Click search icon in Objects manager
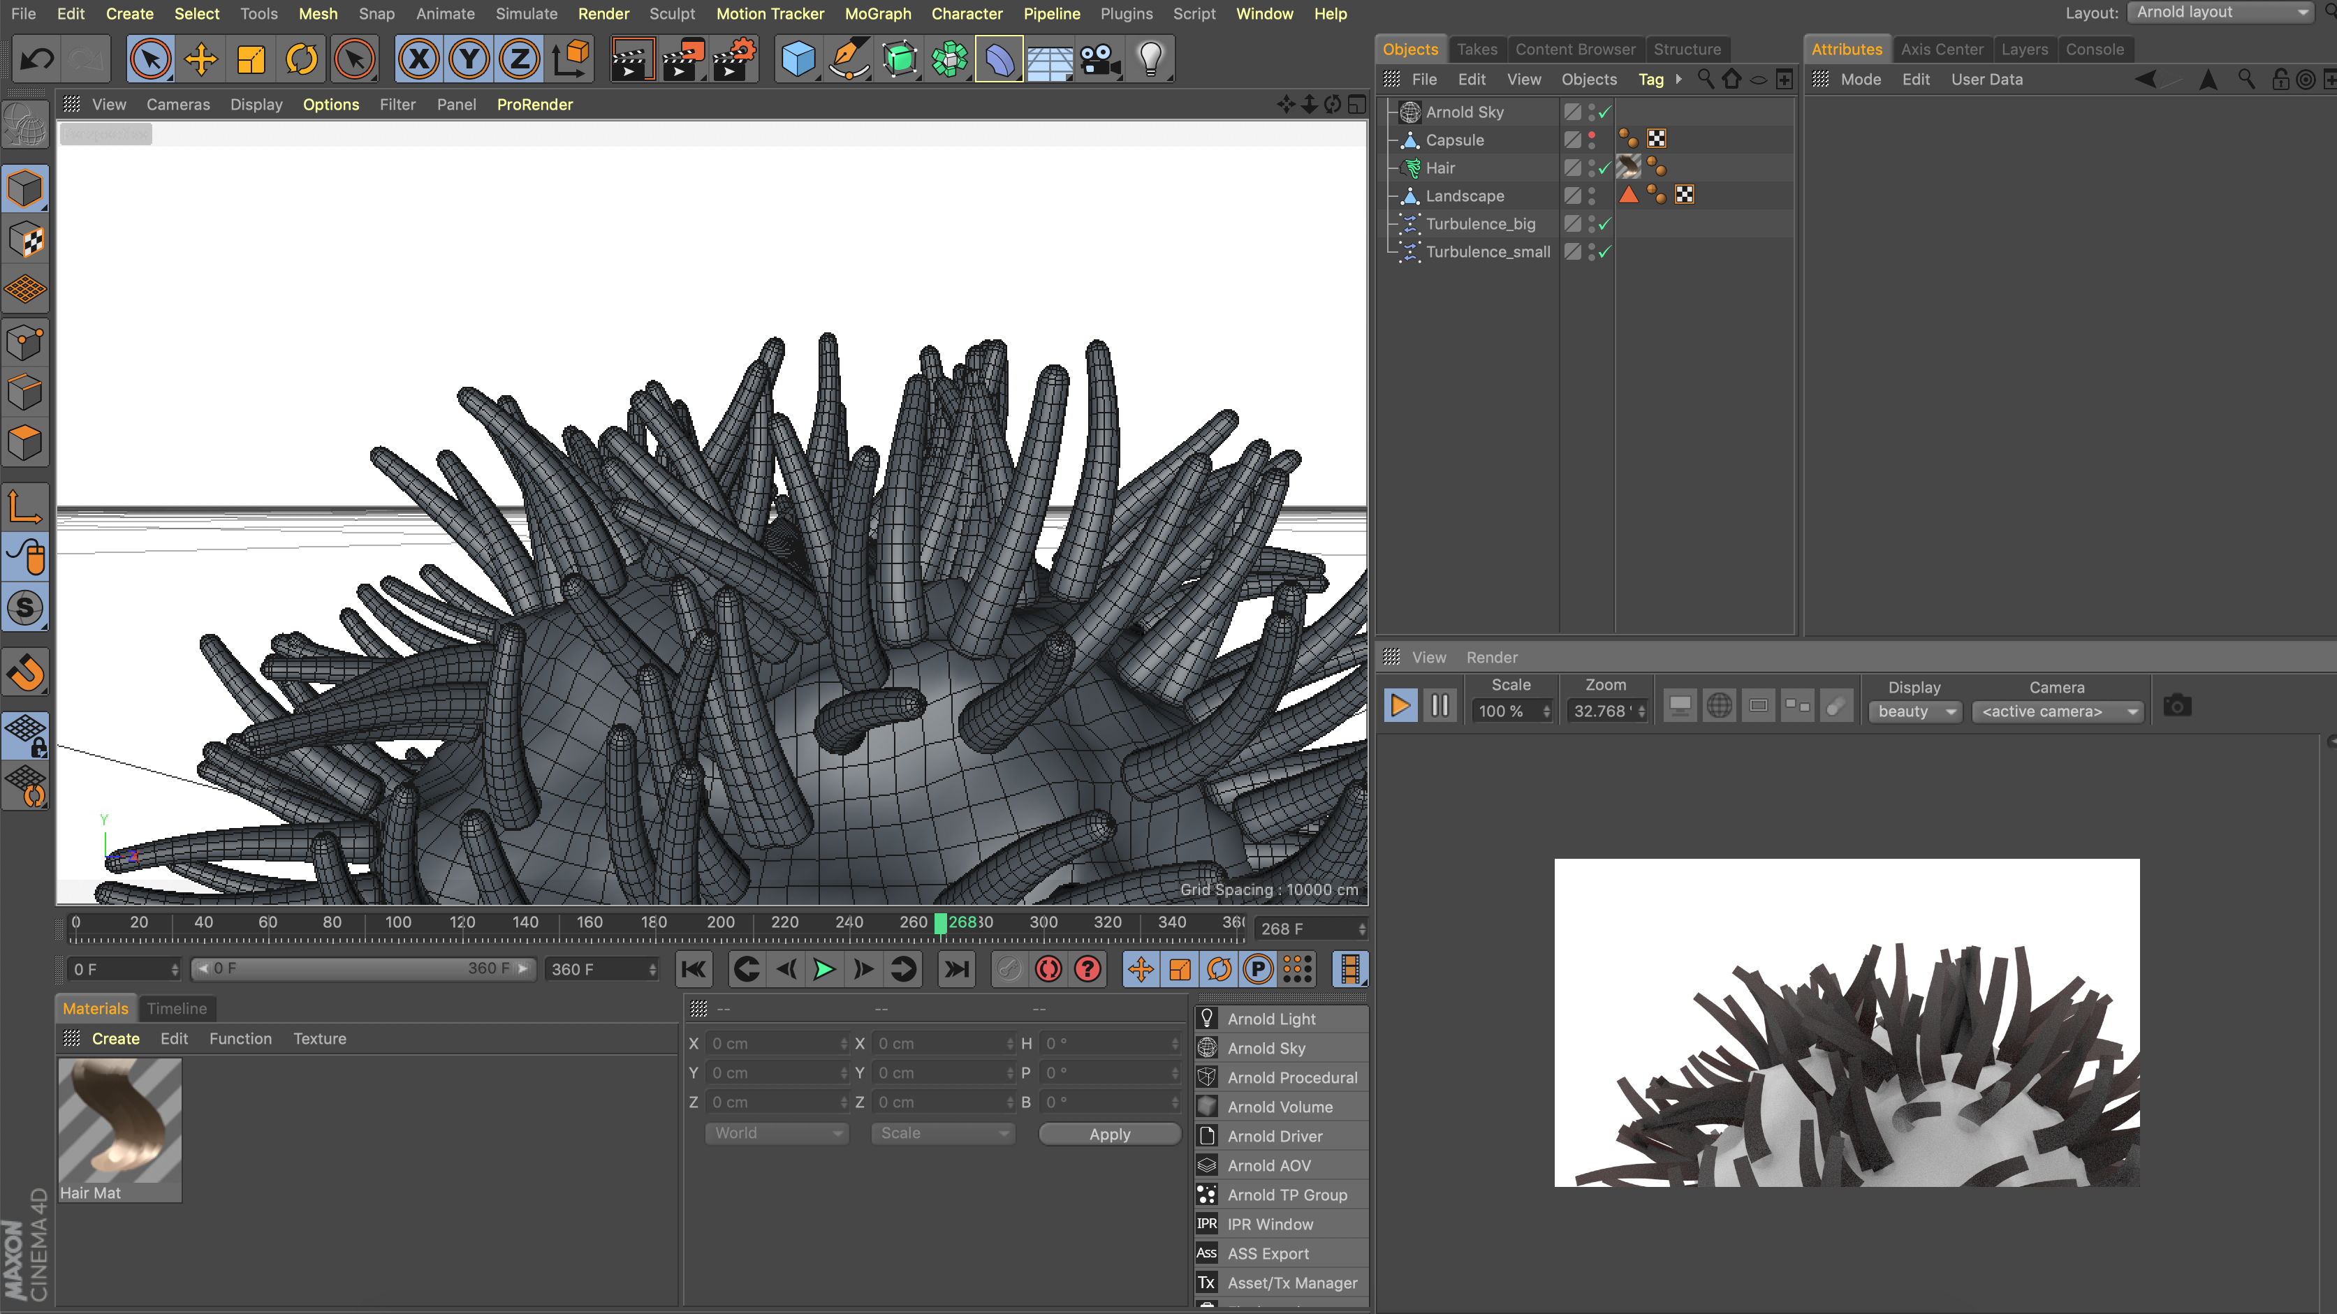The image size is (2337, 1314). pyautogui.click(x=1706, y=79)
